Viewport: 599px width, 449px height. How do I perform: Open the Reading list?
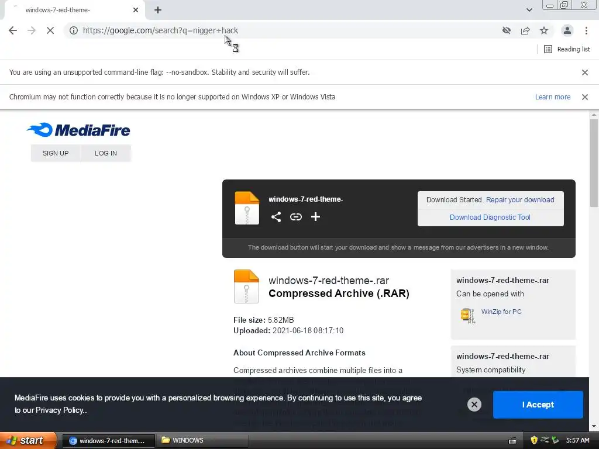pos(567,49)
